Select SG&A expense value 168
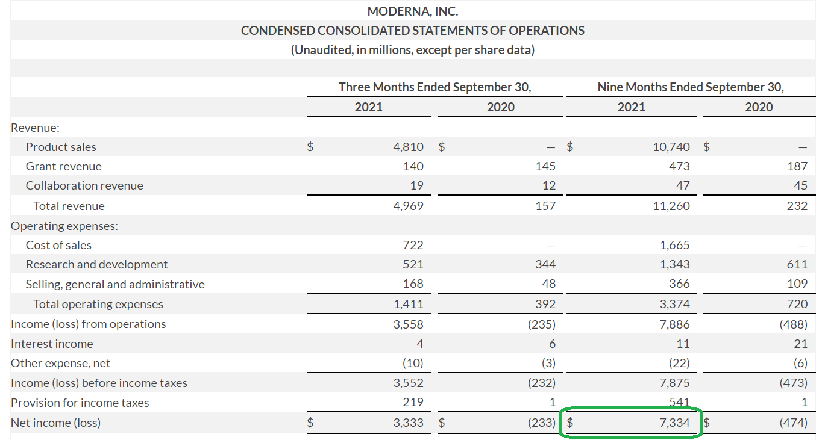 (413, 284)
